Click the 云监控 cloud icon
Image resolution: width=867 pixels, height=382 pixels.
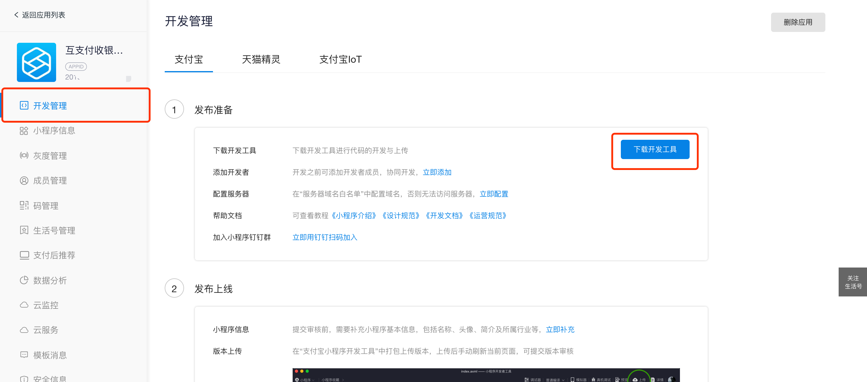(24, 305)
